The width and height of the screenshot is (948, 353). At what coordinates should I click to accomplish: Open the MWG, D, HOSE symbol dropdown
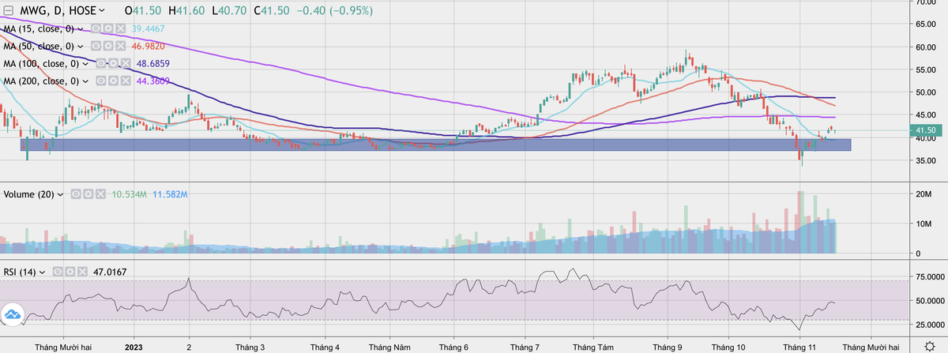pos(103,11)
